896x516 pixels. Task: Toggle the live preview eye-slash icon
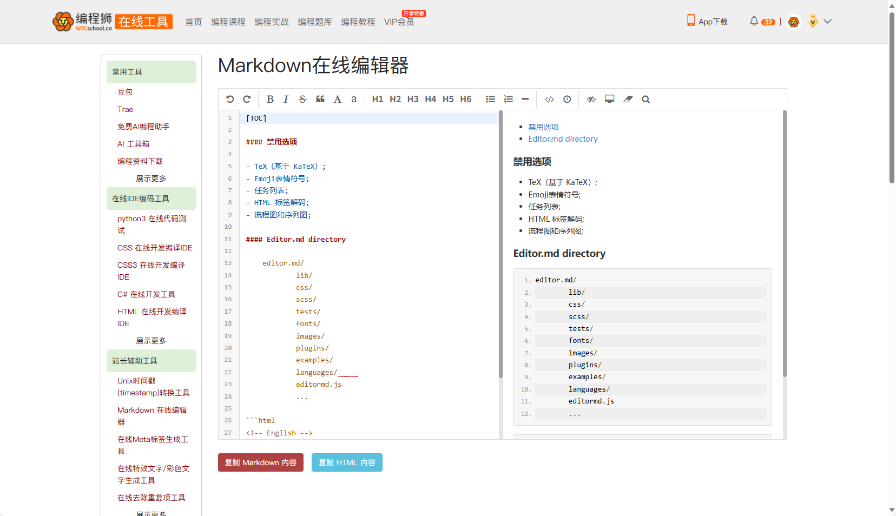tap(591, 99)
